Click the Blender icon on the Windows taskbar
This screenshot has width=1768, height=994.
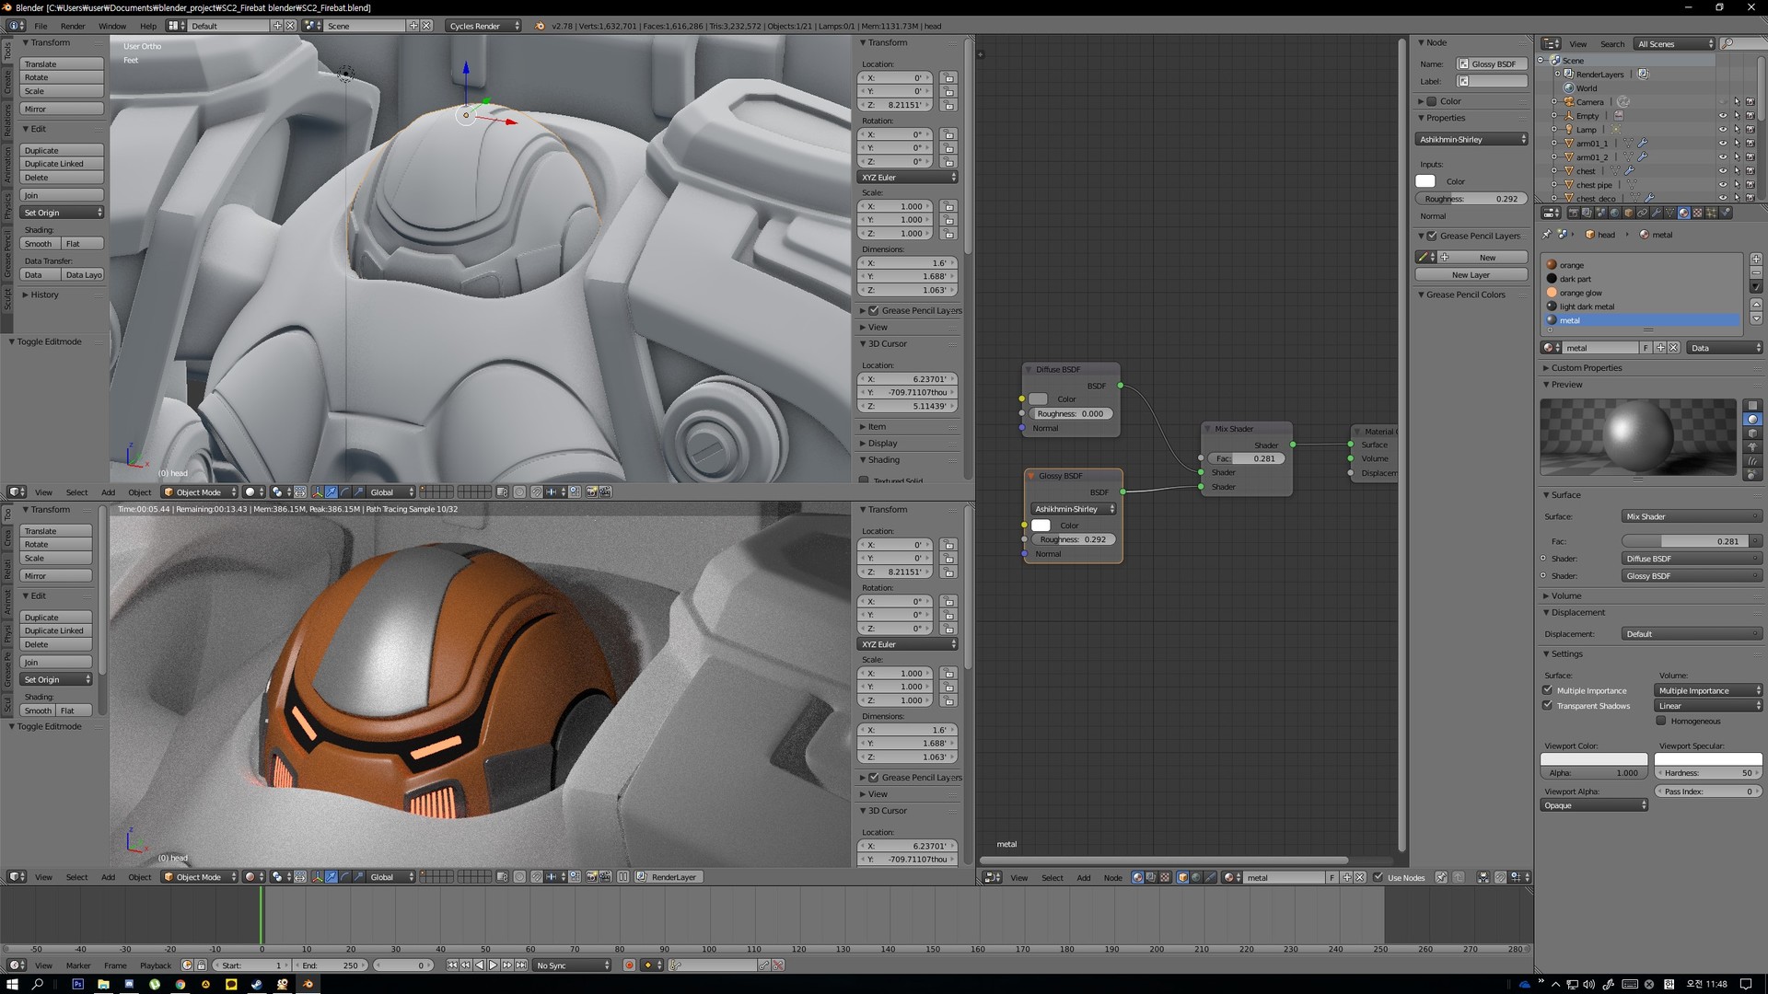[308, 985]
